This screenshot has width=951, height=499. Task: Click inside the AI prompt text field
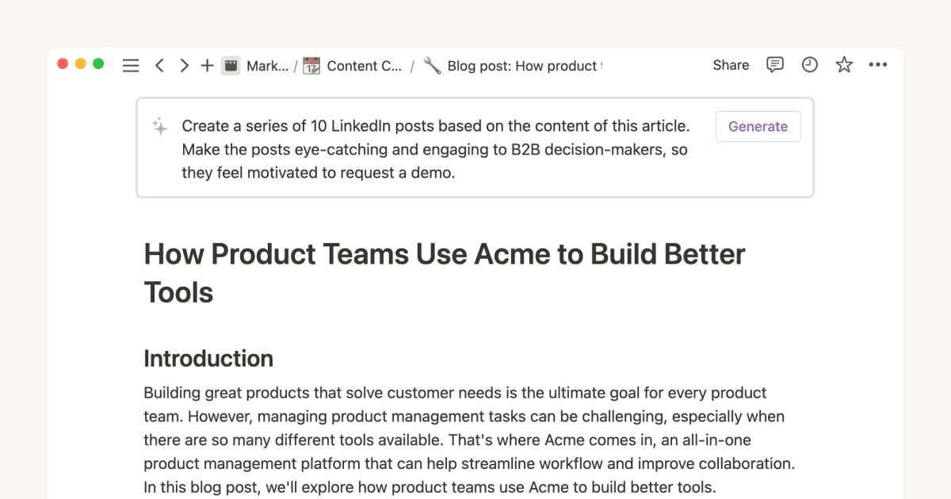coord(436,149)
